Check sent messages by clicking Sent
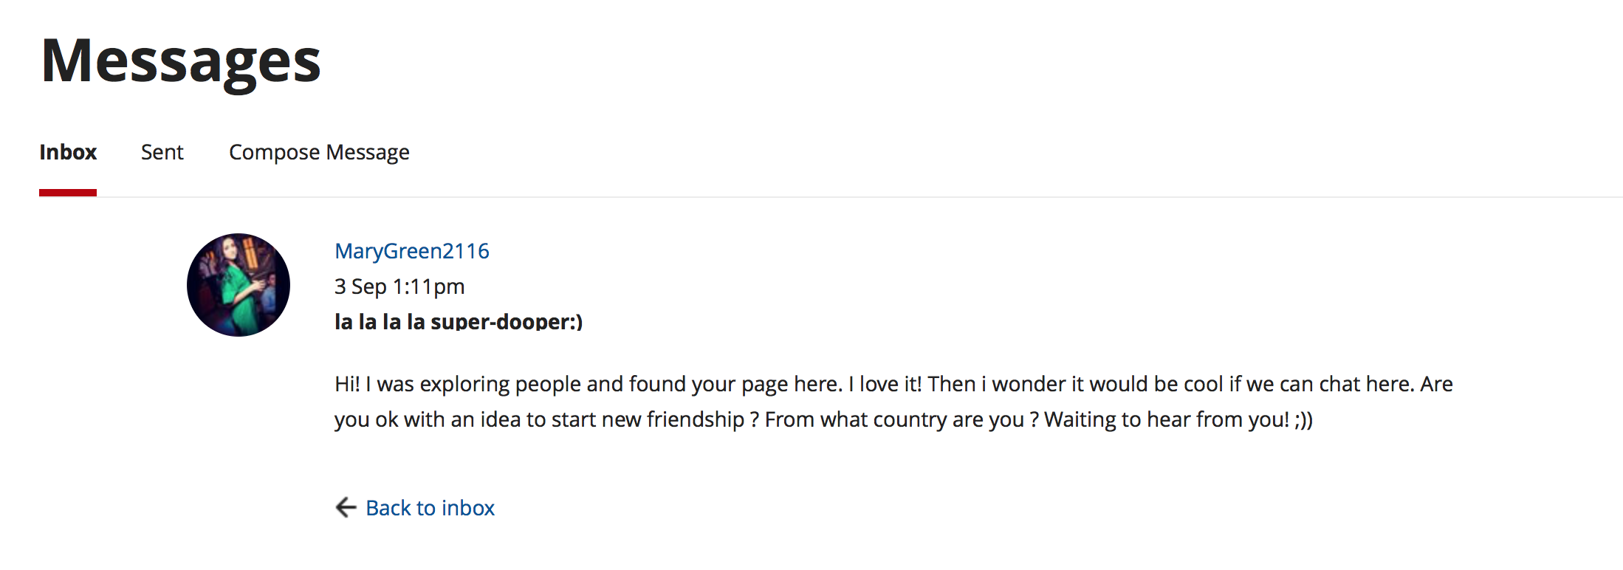Screen dimensions: 1623x570 point(162,153)
